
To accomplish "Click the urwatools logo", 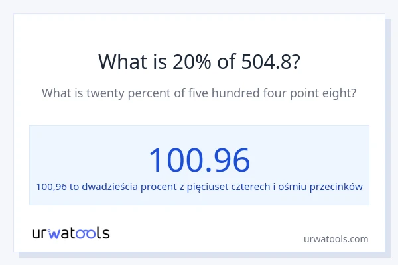I will coord(71,233).
